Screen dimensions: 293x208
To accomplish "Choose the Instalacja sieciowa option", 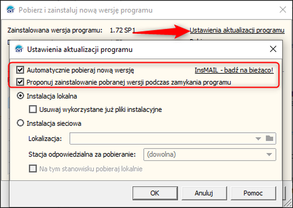I will click(20, 123).
